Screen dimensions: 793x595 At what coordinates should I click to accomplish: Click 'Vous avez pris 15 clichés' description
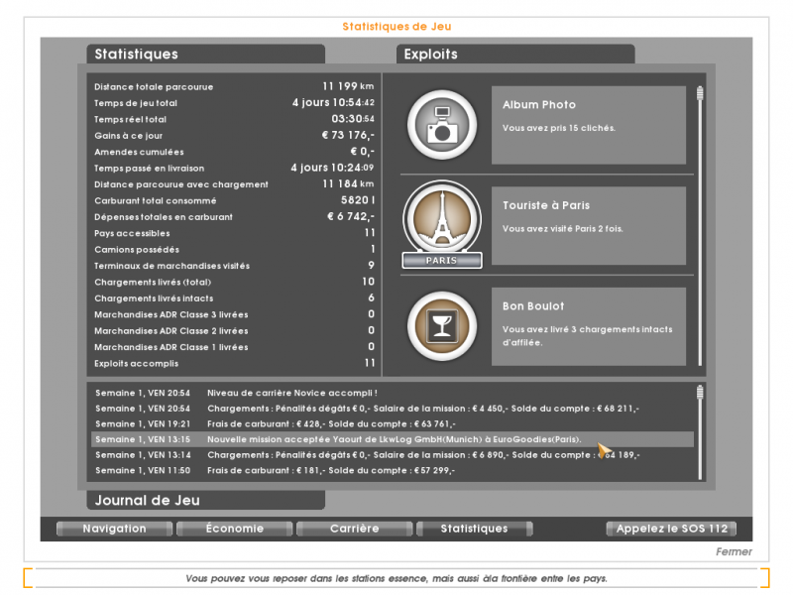[559, 128]
